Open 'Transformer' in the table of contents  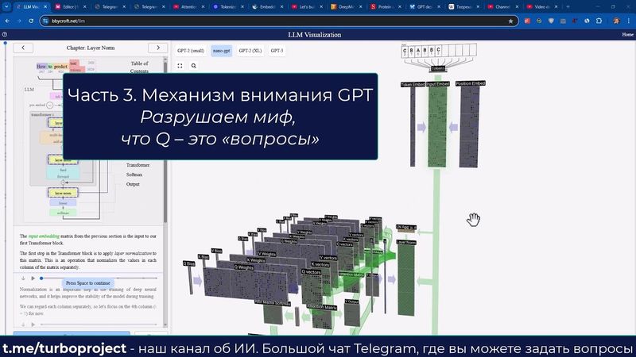click(138, 165)
